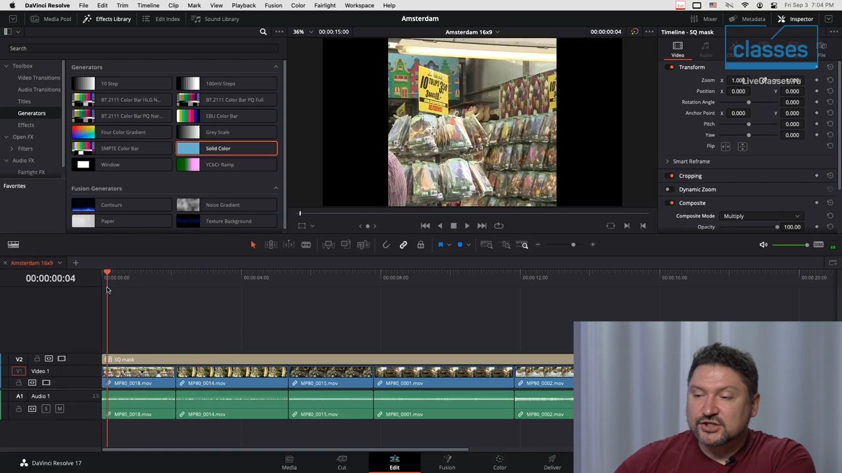Open the Playback menu
842x473 pixels.
point(243,5)
